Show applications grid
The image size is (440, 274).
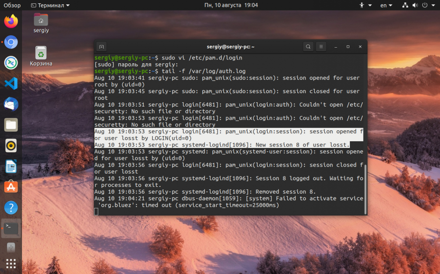point(11,263)
